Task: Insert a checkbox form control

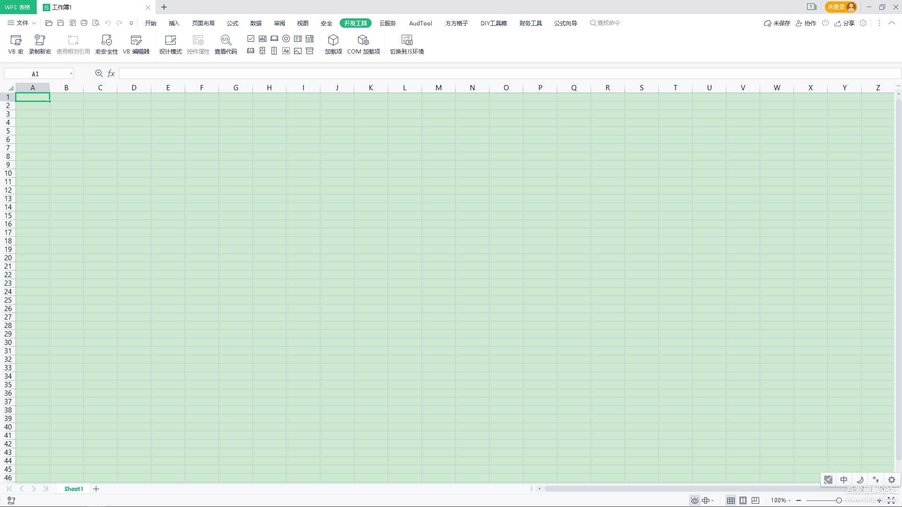Action: tap(251, 39)
